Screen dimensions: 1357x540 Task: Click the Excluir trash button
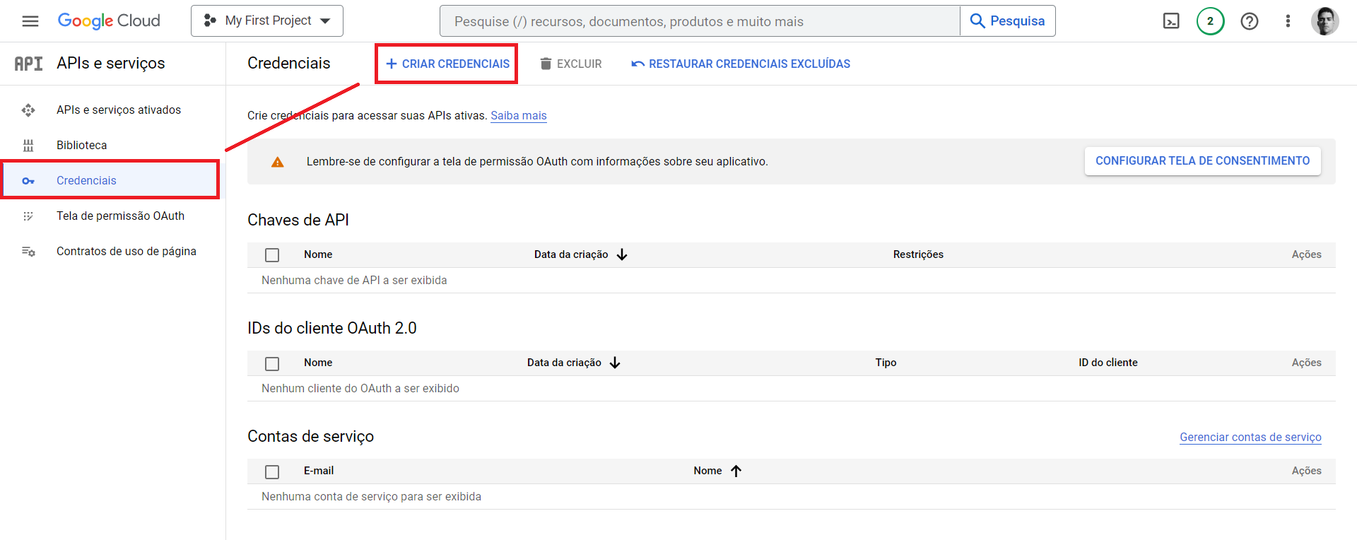(x=571, y=64)
